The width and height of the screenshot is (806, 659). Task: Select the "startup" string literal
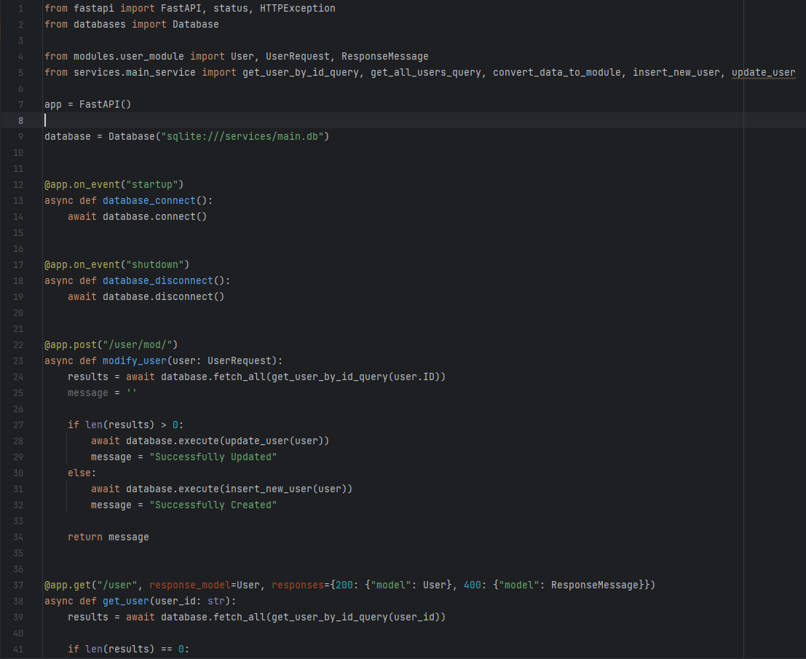tap(152, 184)
